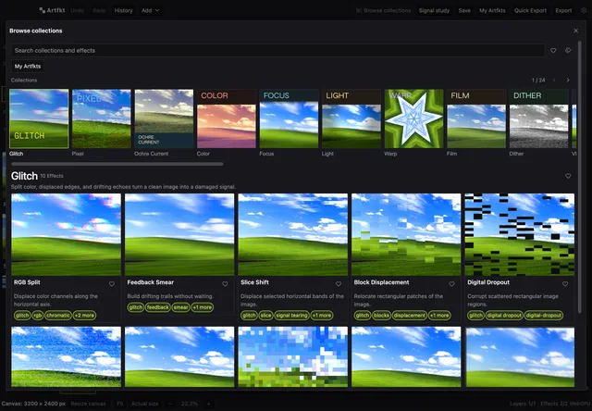This screenshot has height=411, width=592.
Task: Open the History menu item
Action: [x=123, y=10]
